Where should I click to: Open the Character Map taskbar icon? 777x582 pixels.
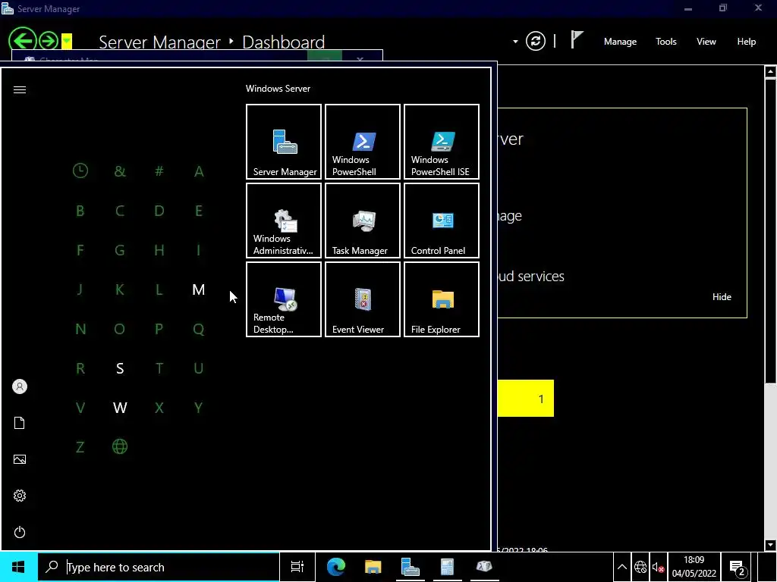tap(484, 567)
